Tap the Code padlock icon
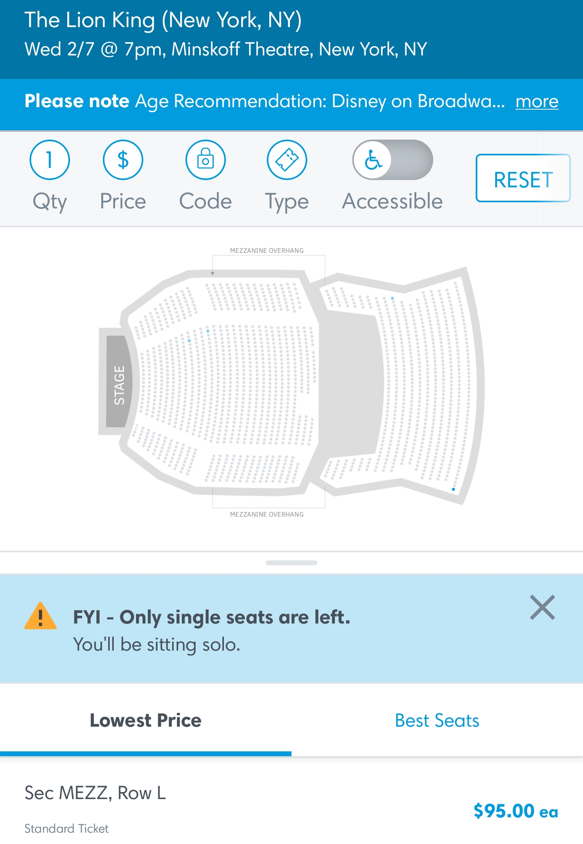Viewport: 583px width, 844px height. (x=205, y=160)
